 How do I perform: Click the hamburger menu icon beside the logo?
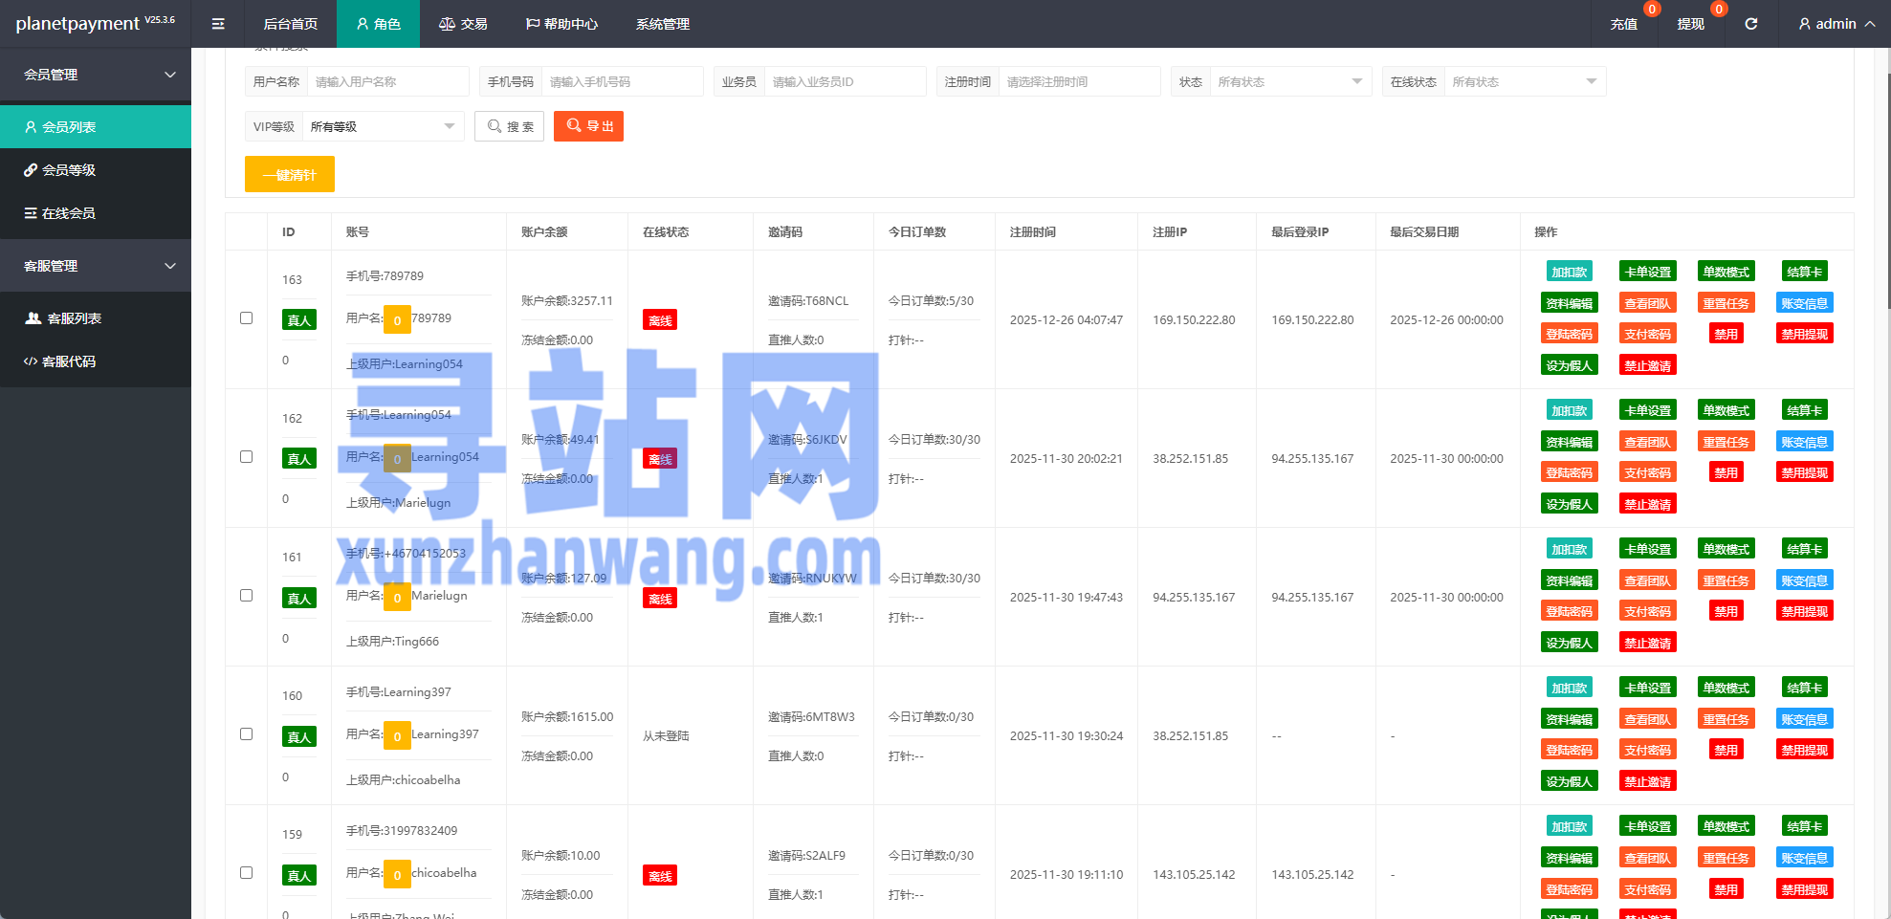tap(218, 23)
